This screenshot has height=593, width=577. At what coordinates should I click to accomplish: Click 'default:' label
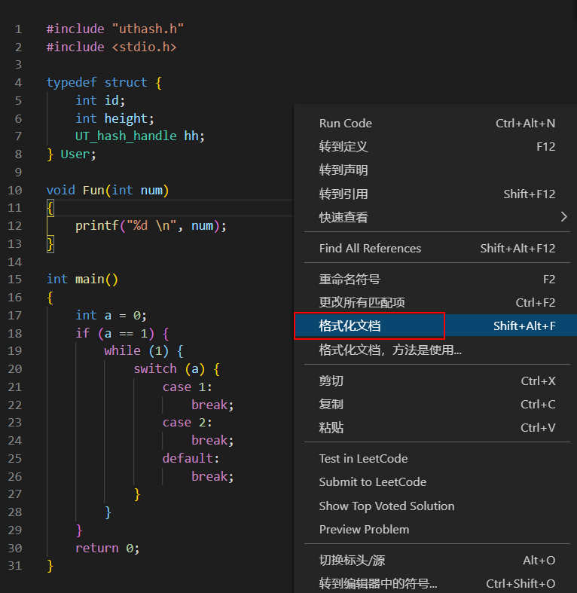(191, 458)
